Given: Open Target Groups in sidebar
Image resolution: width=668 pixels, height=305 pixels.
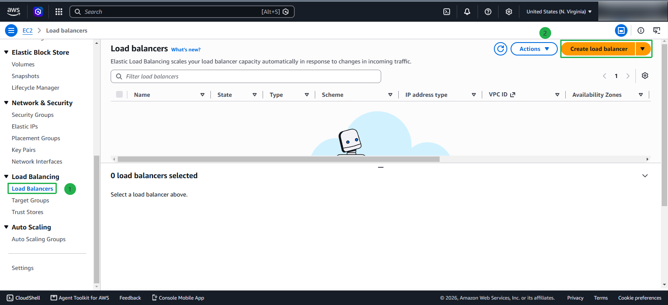Looking at the screenshot, I should click(x=30, y=200).
